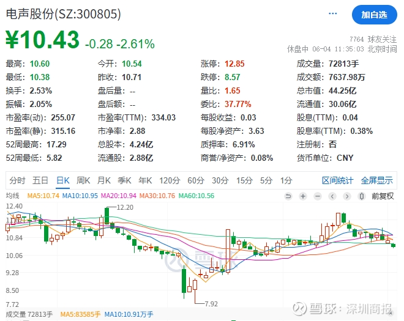The height and width of the screenshot is (321, 404).
Task: Switch to the 120分 chart tab
Action: 170,180
